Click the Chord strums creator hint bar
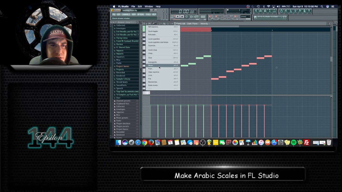The image size is (342, 192). (134, 18)
